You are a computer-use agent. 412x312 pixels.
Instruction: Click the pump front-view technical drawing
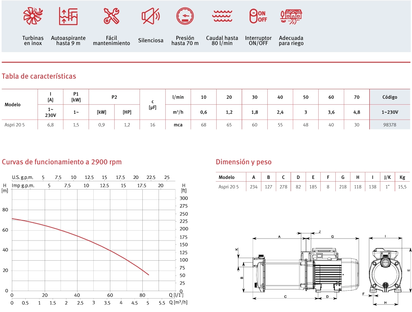386,270
